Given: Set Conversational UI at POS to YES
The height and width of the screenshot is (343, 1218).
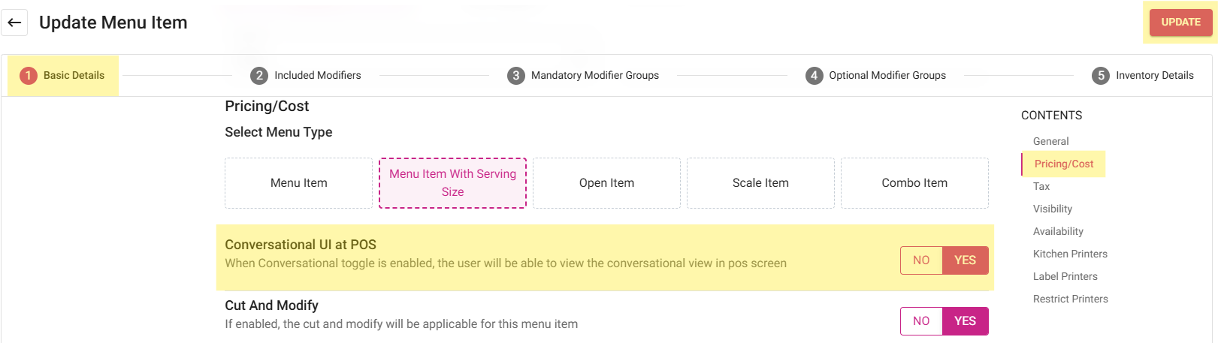Looking at the screenshot, I should pos(965,260).
